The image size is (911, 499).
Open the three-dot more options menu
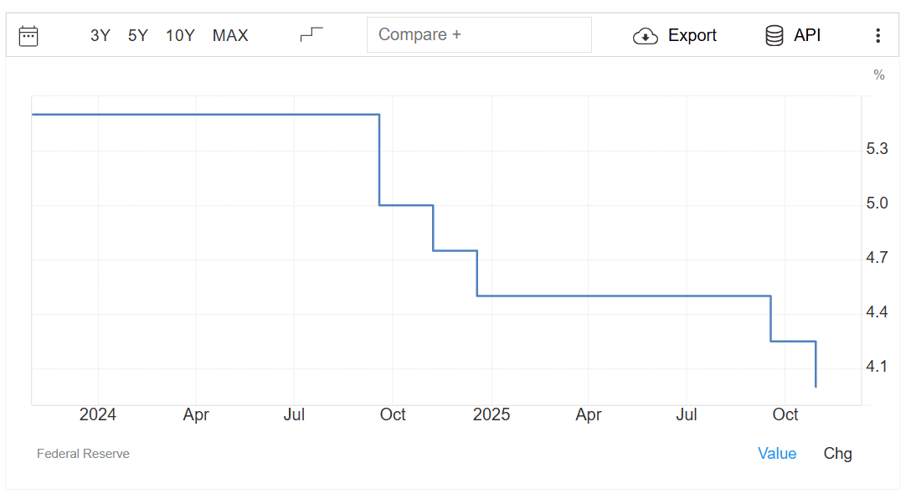pos(878,35)
